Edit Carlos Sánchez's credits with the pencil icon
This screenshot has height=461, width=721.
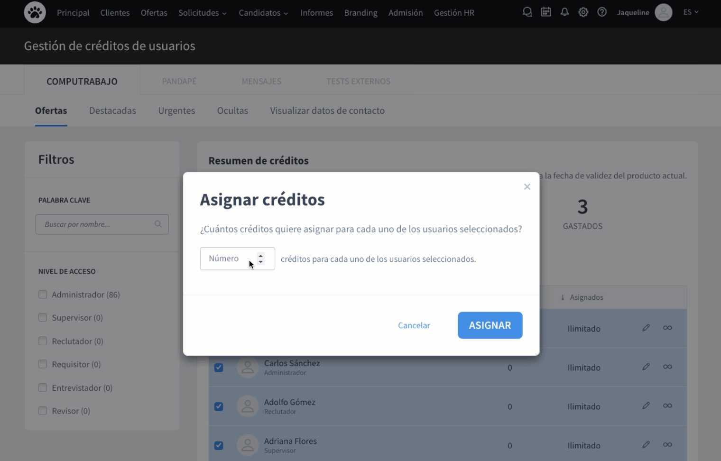[x=646, y=367]
